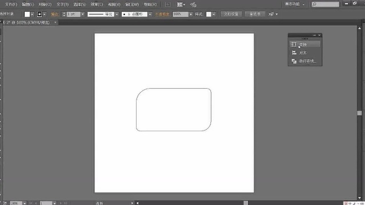This screenshot has width=365, height=205.
Task: Open the 路径查找器 (Pathfinder) panel
Action: tap(305, 61)
